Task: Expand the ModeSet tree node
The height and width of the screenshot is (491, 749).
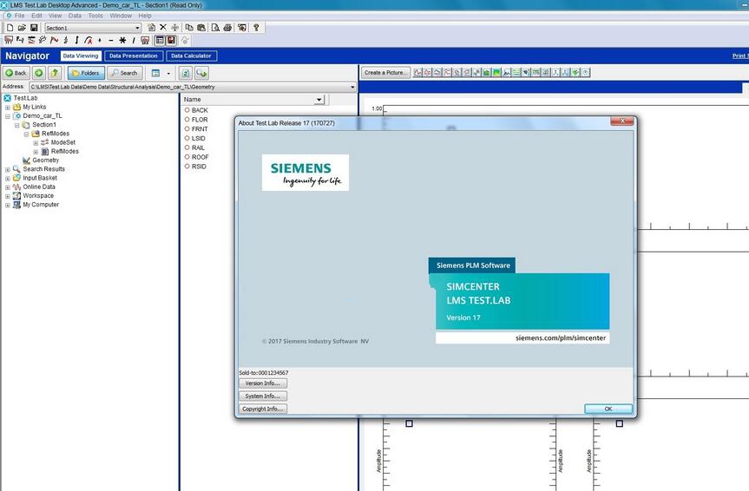Action: (x=36, y=143)
